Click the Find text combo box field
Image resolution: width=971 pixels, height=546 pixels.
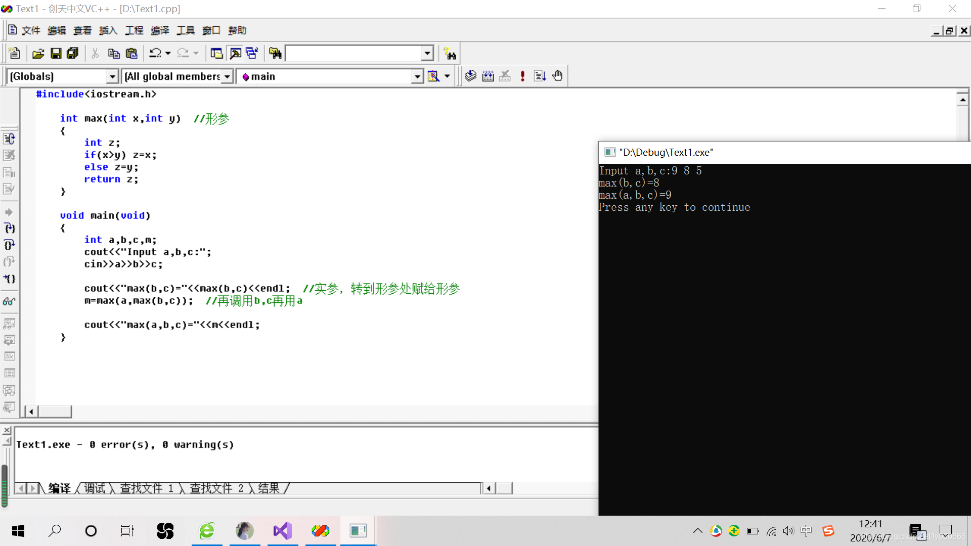[x=354, y=53]
